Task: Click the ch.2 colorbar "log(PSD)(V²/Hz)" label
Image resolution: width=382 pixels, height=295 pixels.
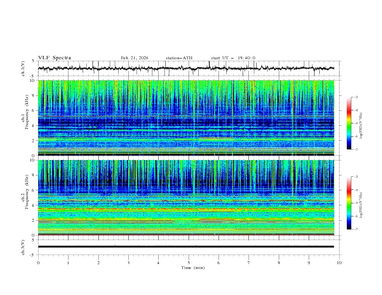Action: (x=361, y=205)
